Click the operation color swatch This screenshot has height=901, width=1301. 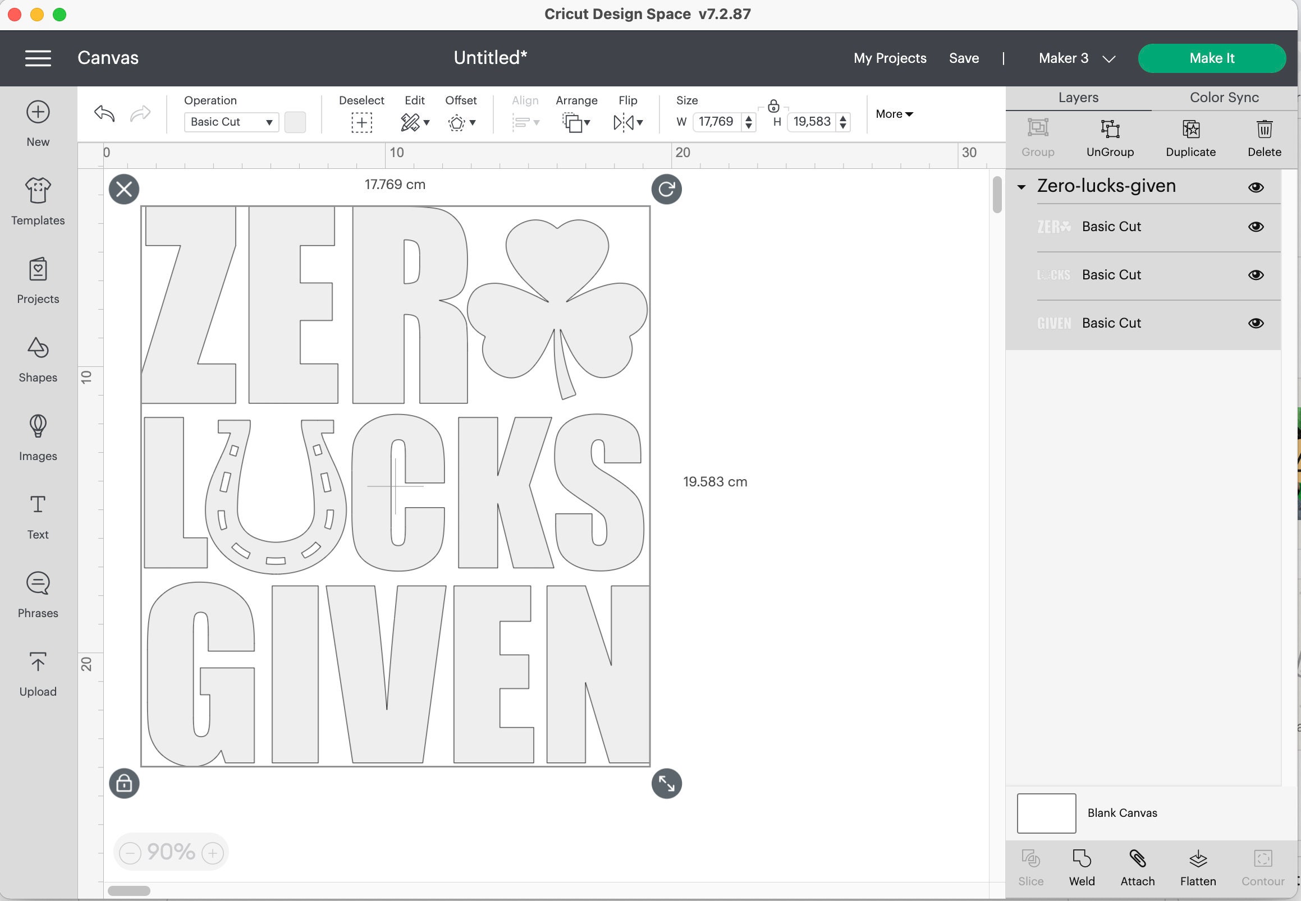click(x=295, y=122)
